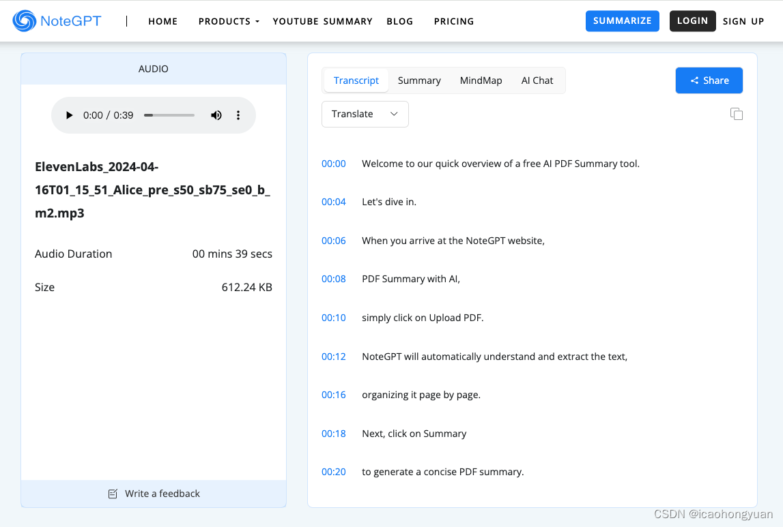Click line "PDF Summary with AI,"
The width and height of the screenshot is (783, 527).
click(x=411, y=279)
